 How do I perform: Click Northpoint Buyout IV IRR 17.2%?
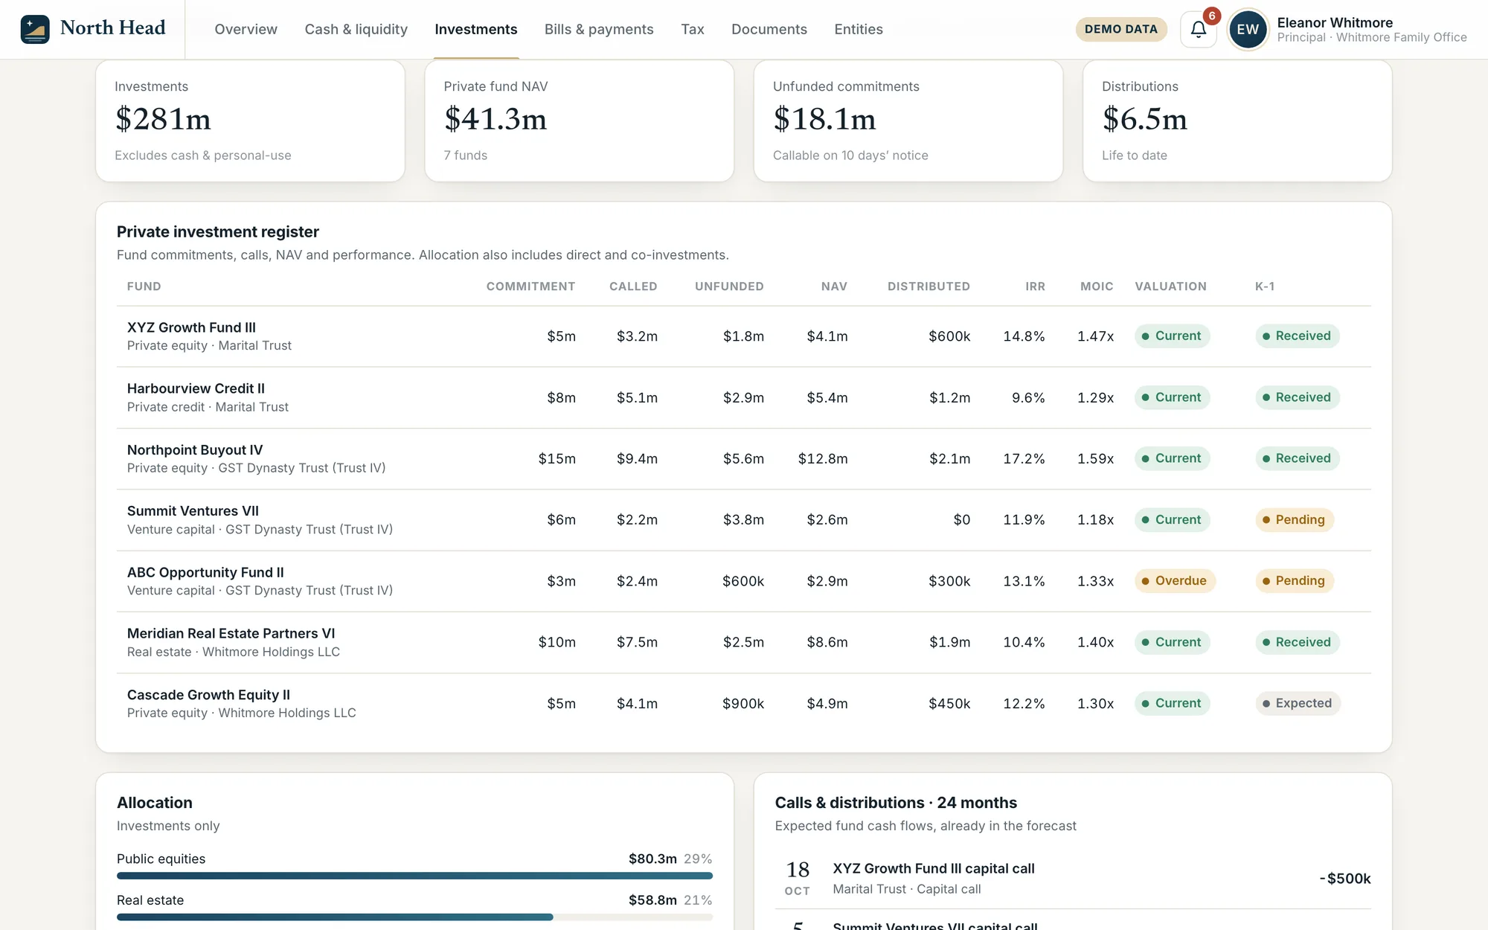pyautogui.click(x=1024, y=459)
